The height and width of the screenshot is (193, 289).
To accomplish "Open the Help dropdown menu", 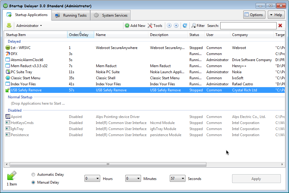I will [x=276, y=15].
